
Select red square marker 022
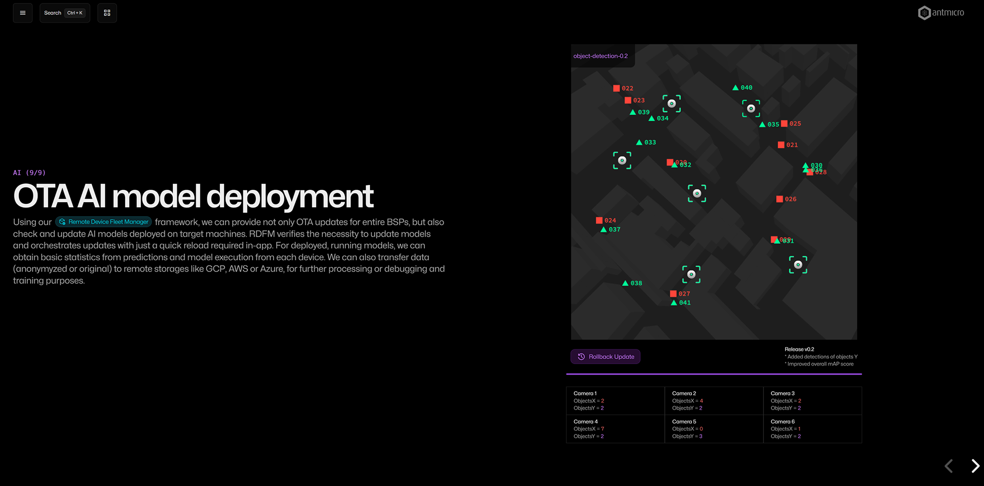[617, 89]
